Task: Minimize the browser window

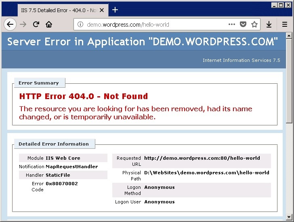Action: (274, 5)
